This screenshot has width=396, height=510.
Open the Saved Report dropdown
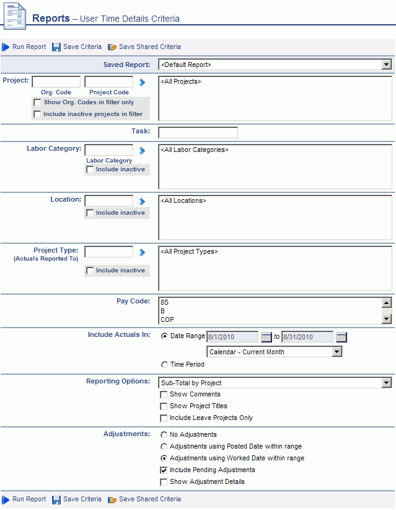click(x=275, y=65)
